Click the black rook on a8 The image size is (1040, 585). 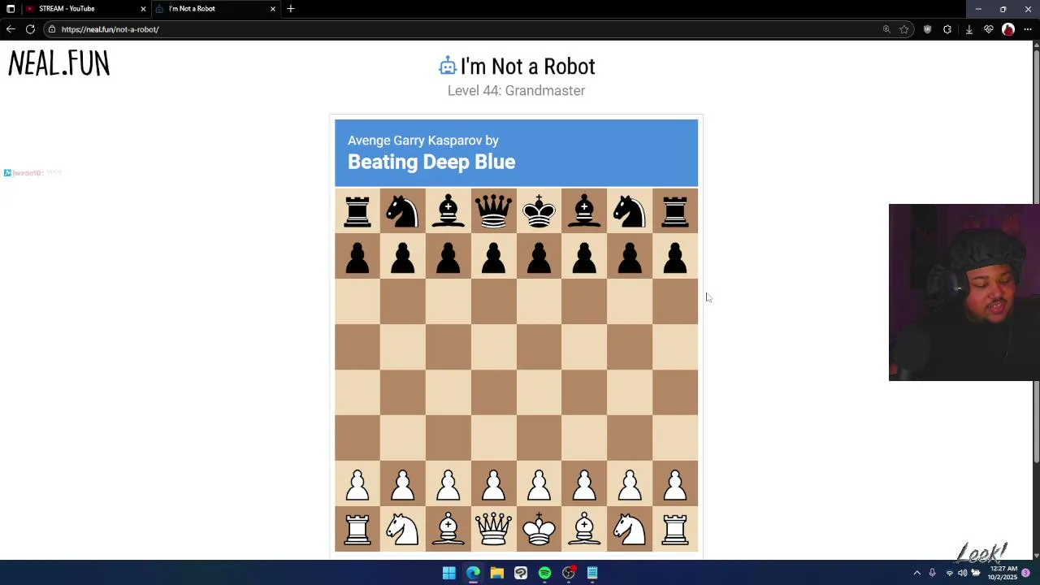pyautogui.click(x=357, y=211)
